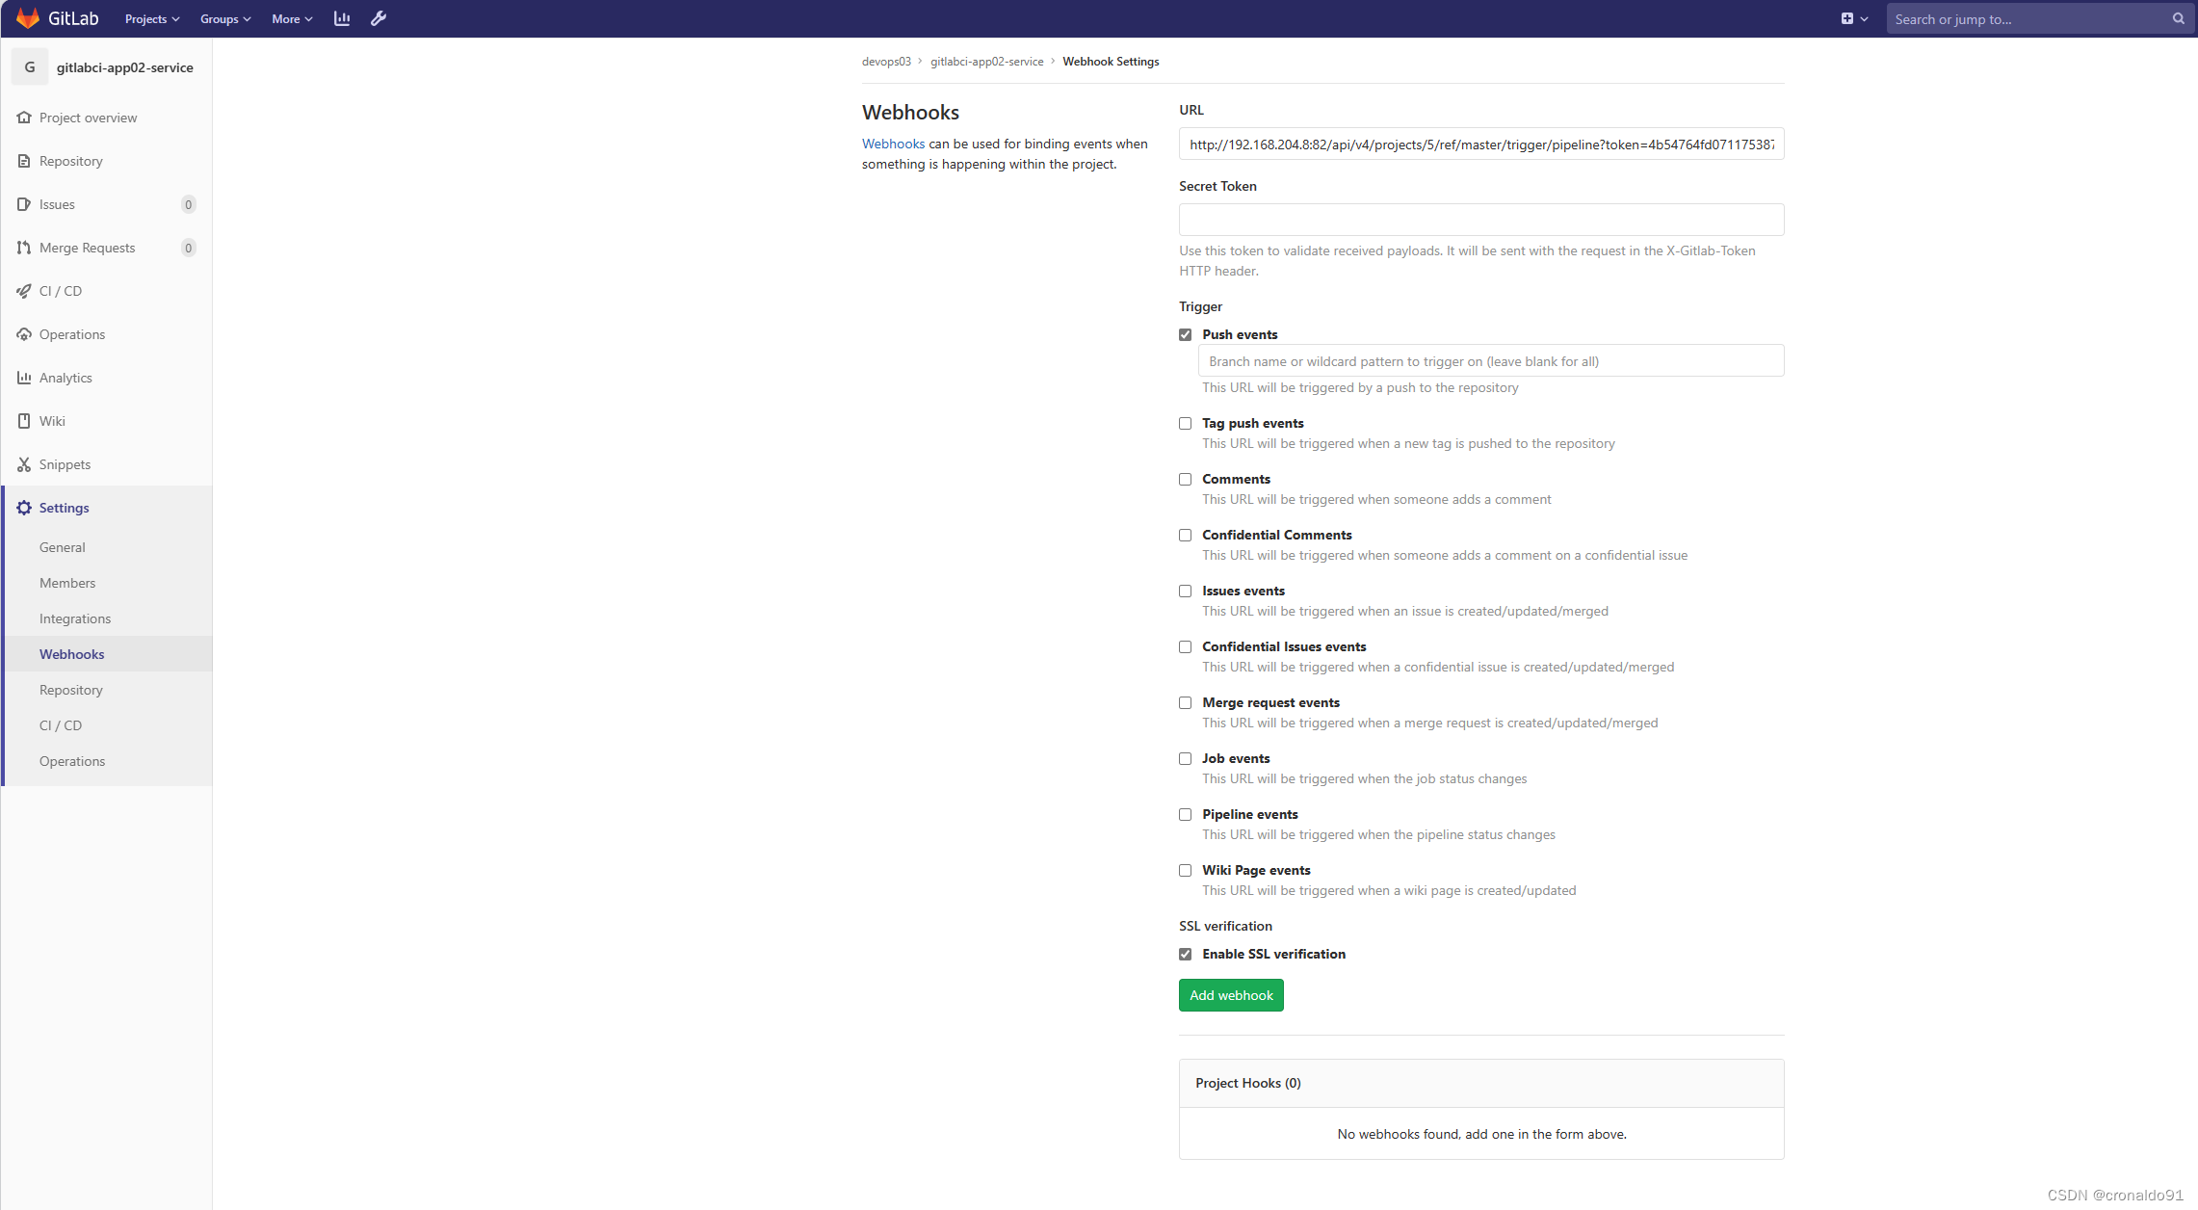Open Merge Requests icon in sidebar
Viewport: 2198px width, 1210px height.
24,248
